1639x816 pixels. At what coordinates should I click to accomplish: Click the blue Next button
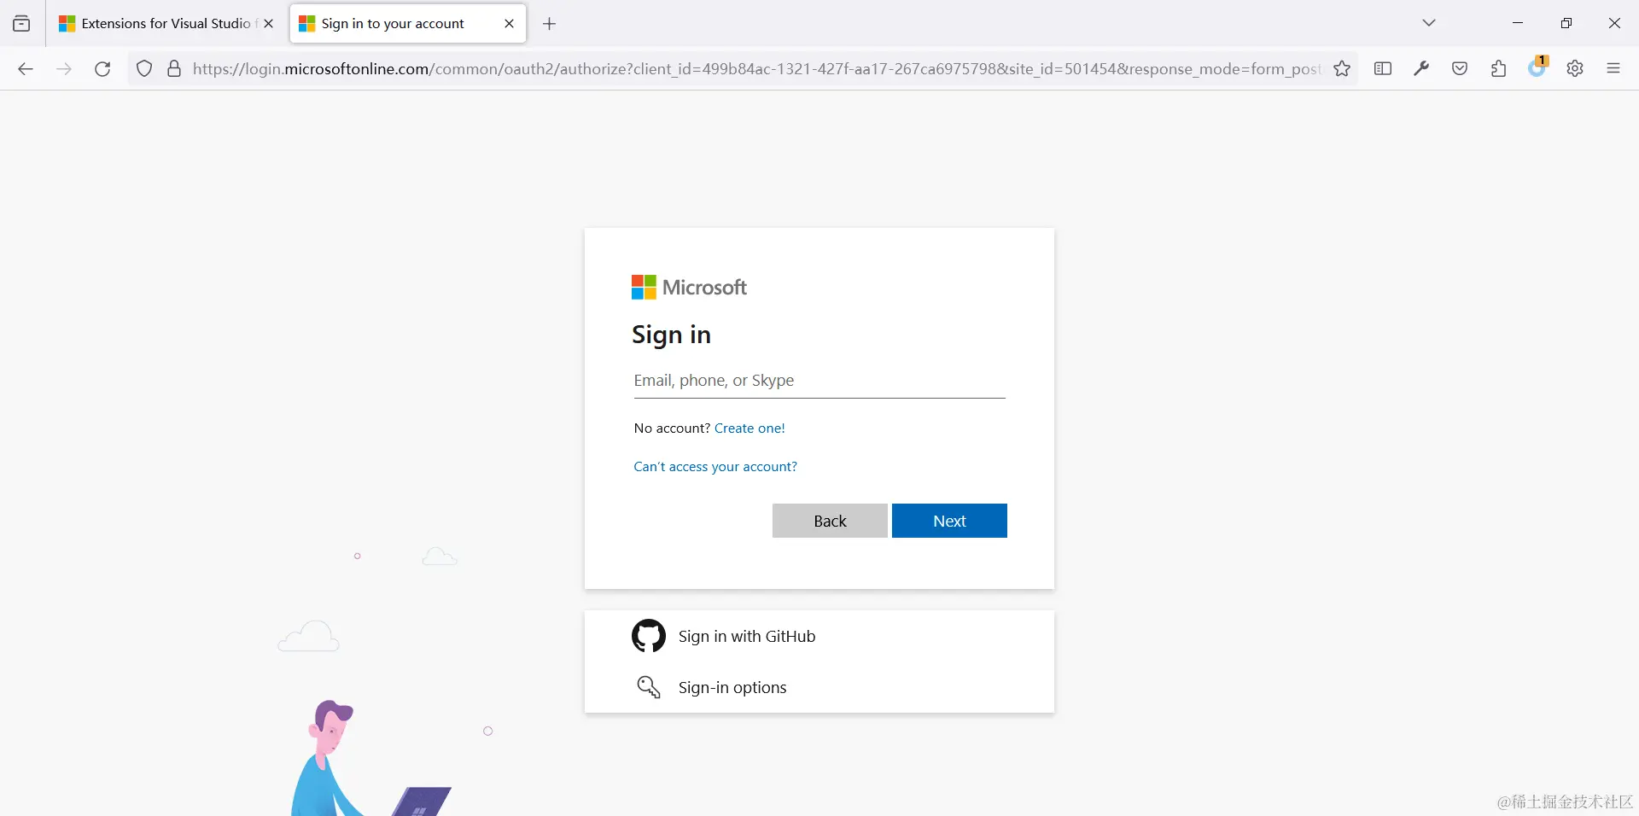(x=949, y=521)
